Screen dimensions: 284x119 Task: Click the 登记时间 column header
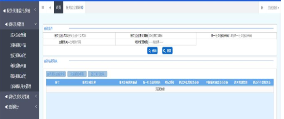tap(169, 83)
